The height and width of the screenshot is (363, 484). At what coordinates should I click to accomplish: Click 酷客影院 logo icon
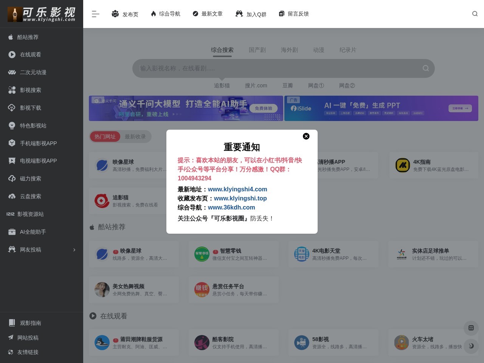(x=202, y=343)
